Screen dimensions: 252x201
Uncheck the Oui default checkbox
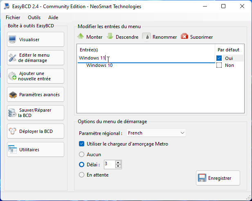pyautogui.click(x=219, y=58)
